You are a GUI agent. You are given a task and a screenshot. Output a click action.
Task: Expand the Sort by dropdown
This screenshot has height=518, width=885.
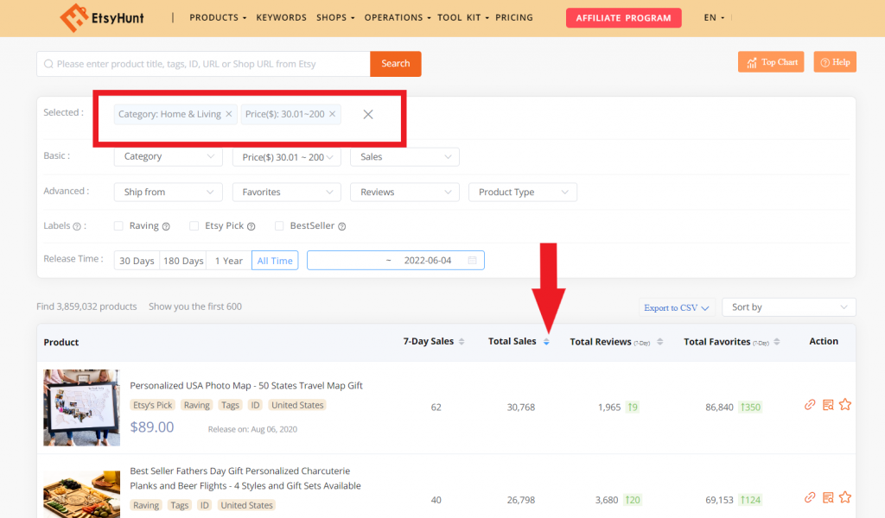[788, 307]
